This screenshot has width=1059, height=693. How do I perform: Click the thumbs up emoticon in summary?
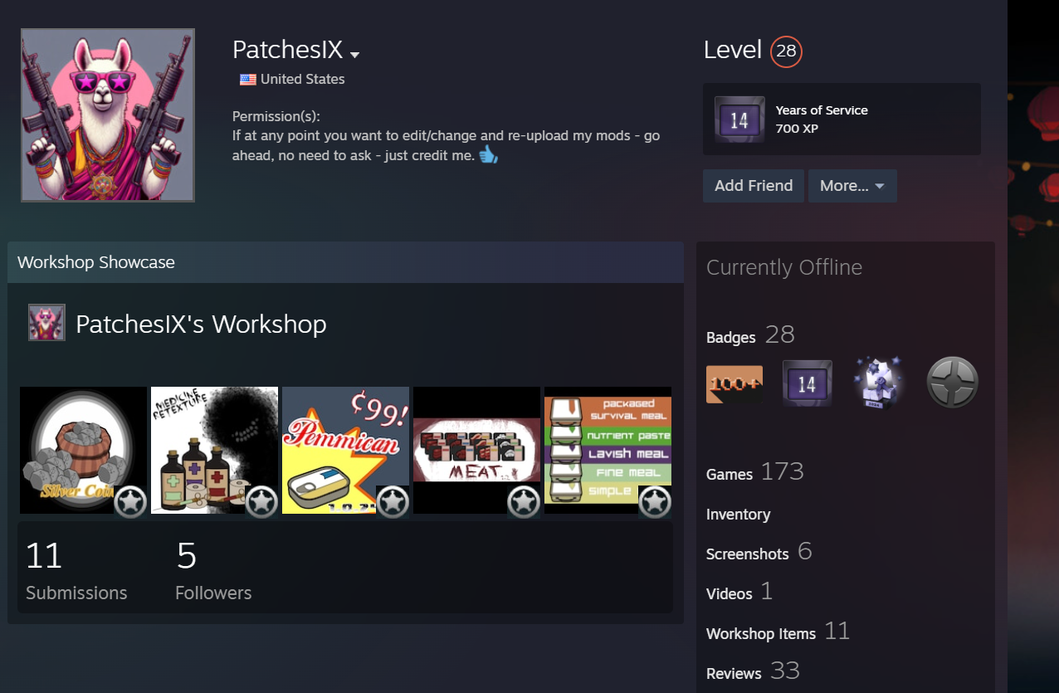(x=488, y=154)
